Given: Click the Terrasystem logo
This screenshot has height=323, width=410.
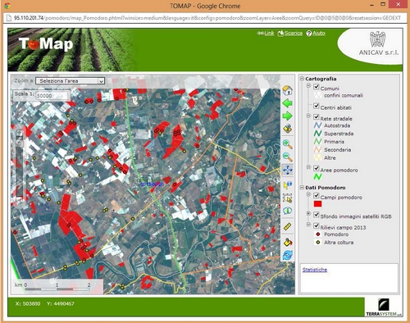Looking at the screenshot, I should tap(384, 307).
